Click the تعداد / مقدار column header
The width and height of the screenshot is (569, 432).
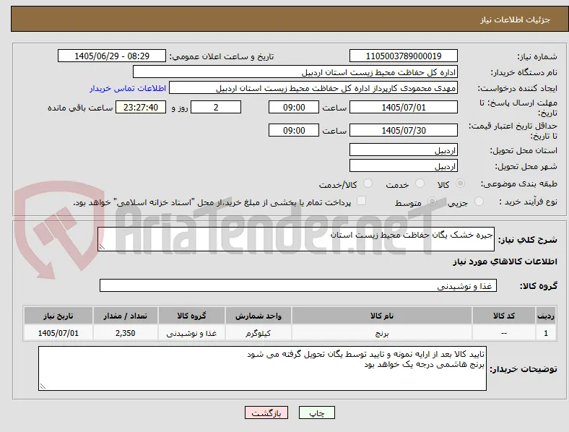click(125, 316)
